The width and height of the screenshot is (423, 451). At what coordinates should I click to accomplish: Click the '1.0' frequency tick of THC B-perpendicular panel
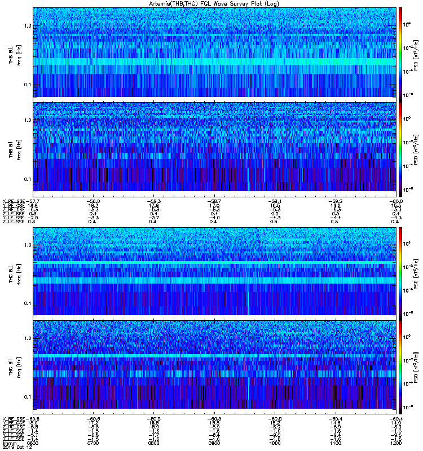(x=28, y=245)
